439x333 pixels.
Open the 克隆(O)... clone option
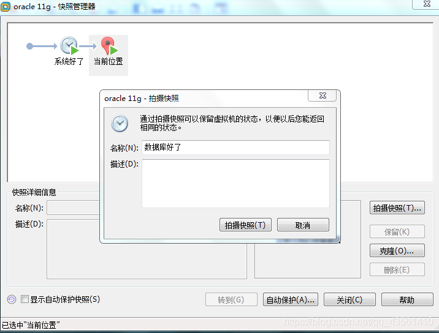click(x=397, y=250)
